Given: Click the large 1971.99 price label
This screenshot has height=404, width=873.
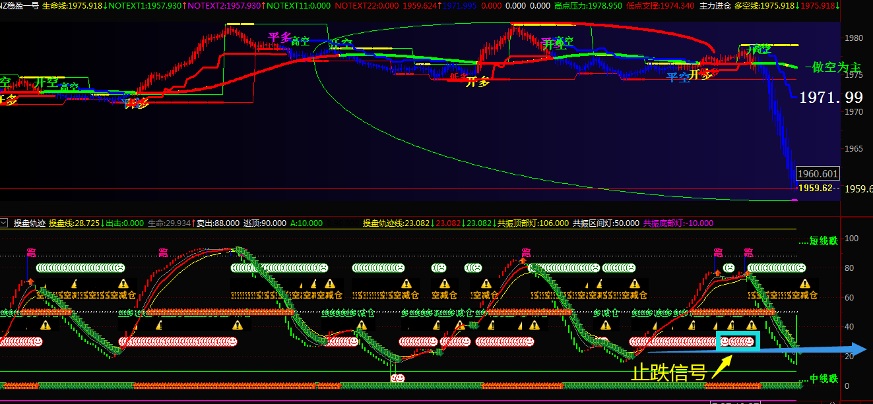Looking at the screenshot, I should tap(831, 98).
